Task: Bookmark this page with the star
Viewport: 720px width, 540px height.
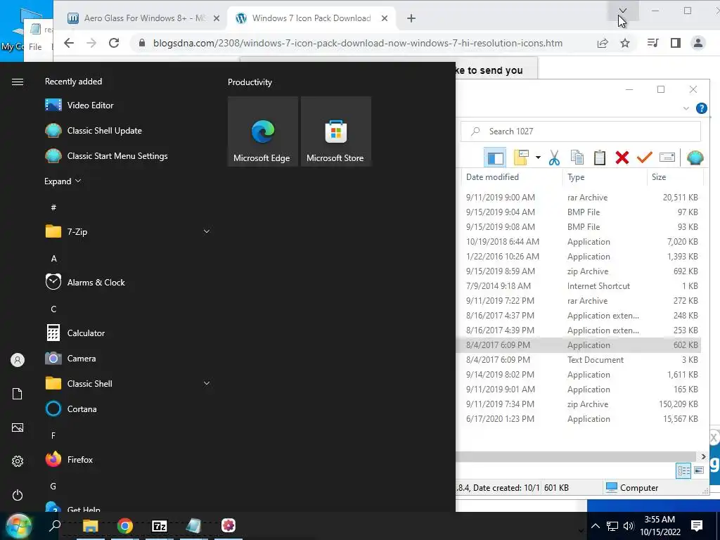Action: coord(625,43)
